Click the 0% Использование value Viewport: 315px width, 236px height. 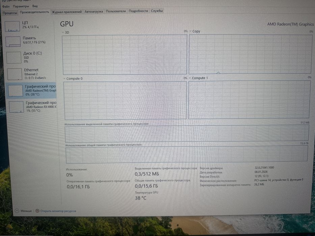(70, 175)
